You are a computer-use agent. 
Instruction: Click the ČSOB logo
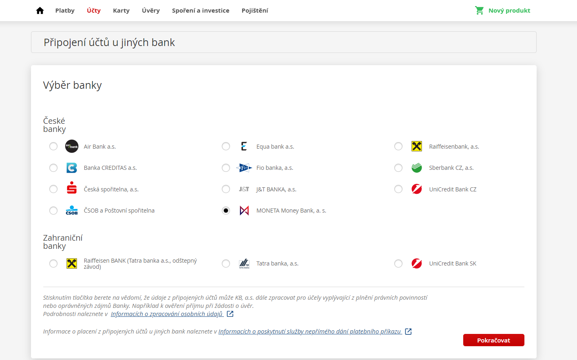72,210
